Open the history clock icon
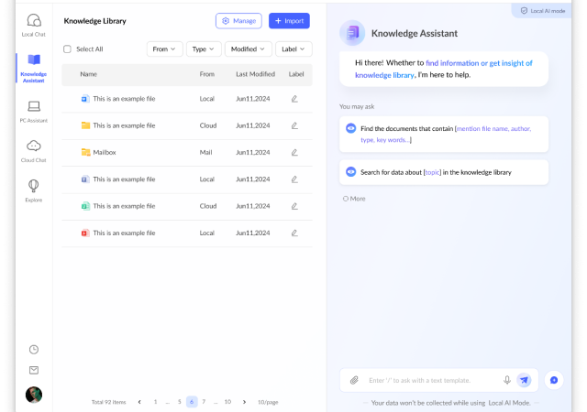 (34, 349)
